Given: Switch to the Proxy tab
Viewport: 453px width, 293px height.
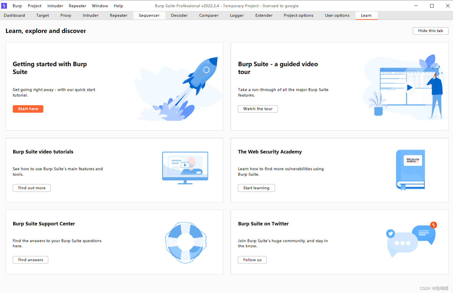Looking at the screenshot, I should (66, 16).
